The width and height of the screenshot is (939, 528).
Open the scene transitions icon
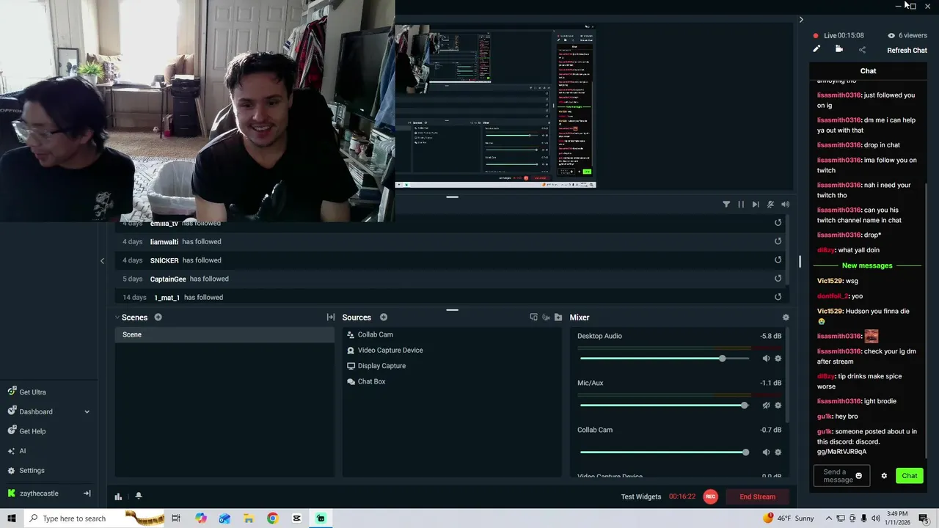tap(331, 318)
